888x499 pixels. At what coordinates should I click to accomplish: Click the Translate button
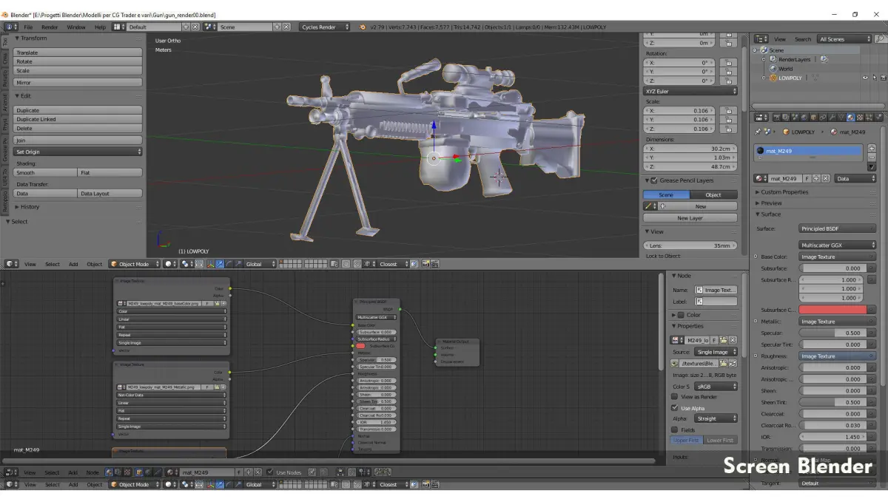click(x=78, y=52)
